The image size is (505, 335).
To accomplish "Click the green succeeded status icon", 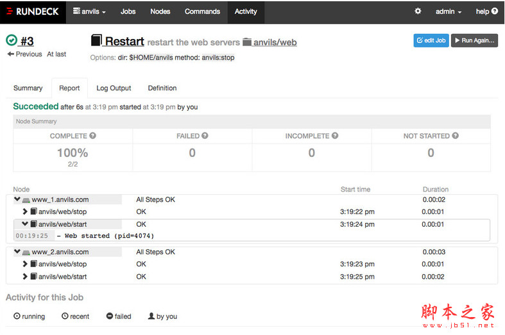I will (x=12, y=40).
